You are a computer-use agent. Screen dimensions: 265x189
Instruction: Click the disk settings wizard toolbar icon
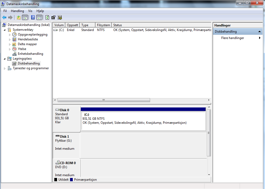coord(60,17)
